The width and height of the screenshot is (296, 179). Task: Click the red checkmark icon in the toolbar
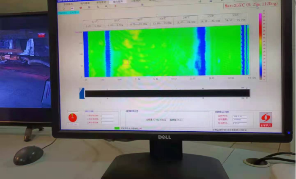[x=115, y=7]
